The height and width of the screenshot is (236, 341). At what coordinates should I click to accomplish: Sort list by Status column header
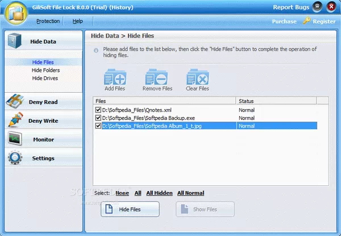tap(246, 101)
